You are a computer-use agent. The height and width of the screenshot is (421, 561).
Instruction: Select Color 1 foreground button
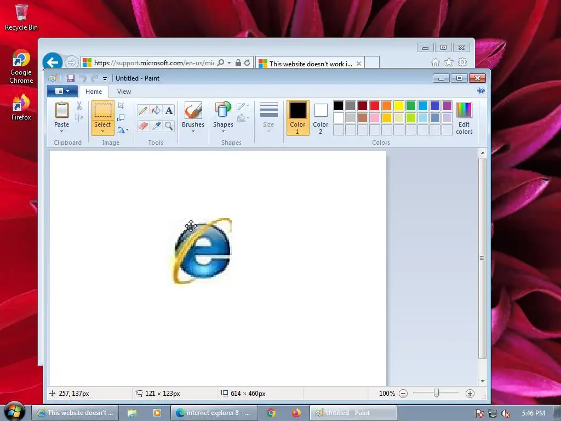click(297, 118)
